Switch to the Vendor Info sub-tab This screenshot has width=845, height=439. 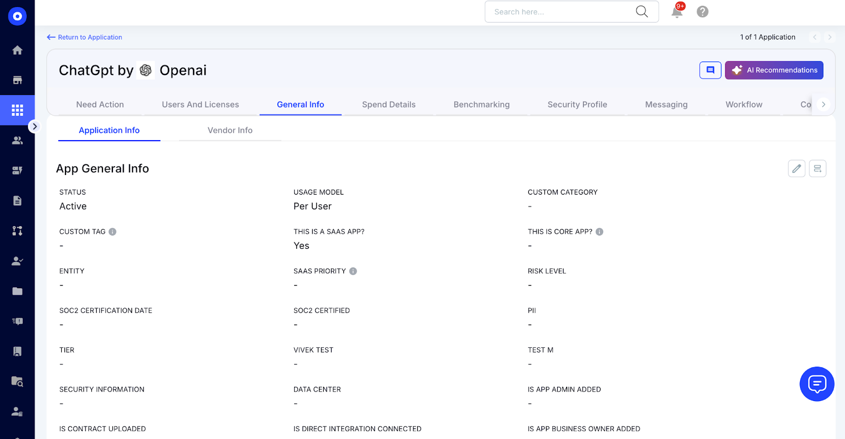230,130
